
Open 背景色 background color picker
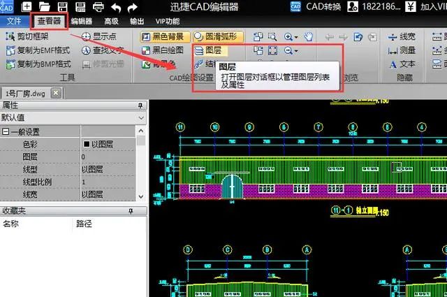(x=159, y=64)
